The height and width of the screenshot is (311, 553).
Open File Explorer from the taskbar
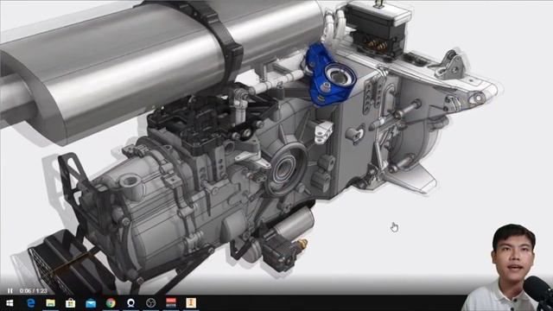50,303
